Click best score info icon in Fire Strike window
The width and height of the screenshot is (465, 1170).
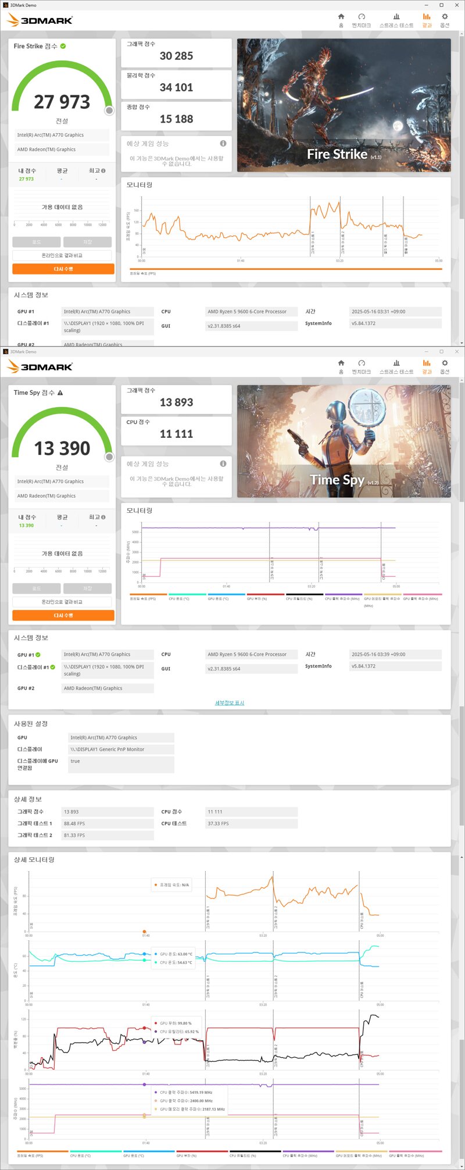(103, 171)
